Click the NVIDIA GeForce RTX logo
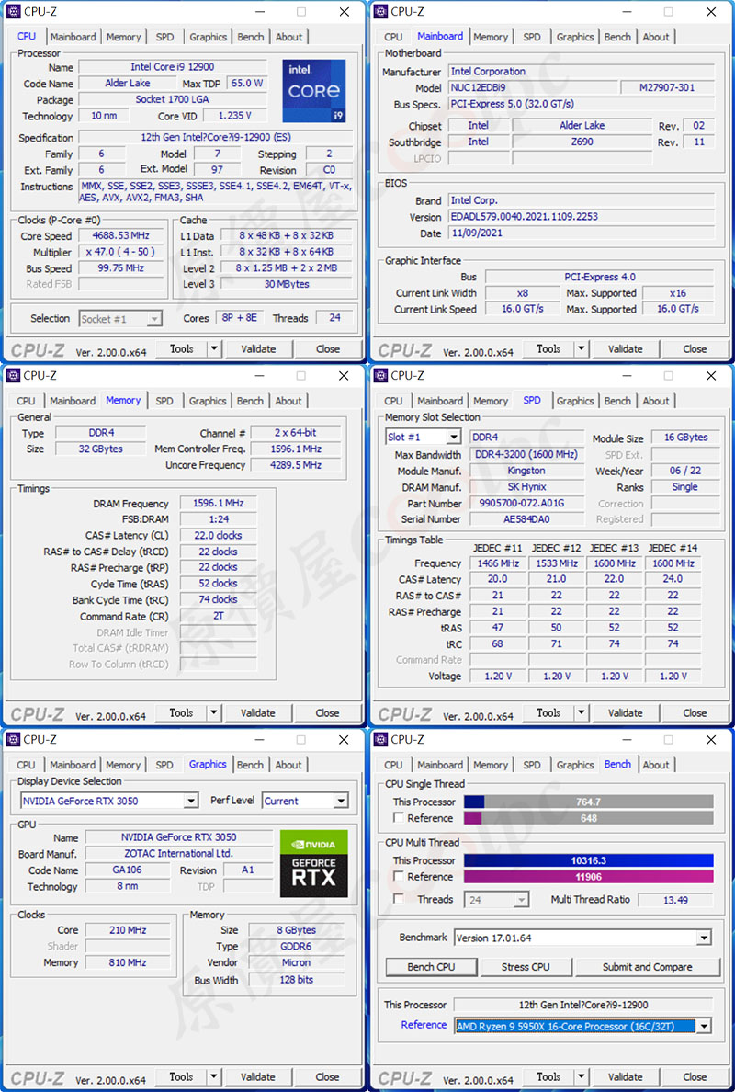 pos(314,863)
